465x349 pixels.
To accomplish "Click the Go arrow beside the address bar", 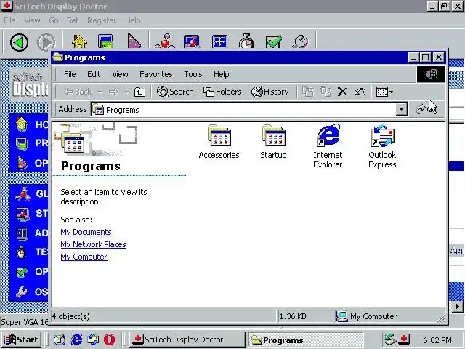I will click(x=421, y=110).
